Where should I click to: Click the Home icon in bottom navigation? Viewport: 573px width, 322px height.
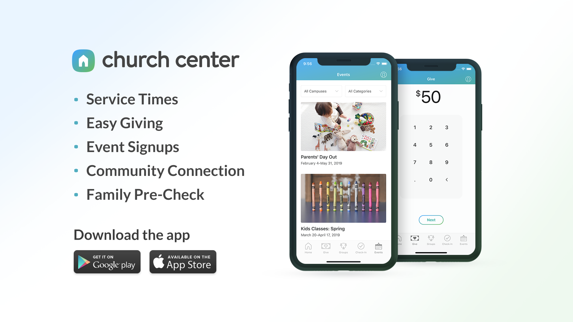click(308, 247)
